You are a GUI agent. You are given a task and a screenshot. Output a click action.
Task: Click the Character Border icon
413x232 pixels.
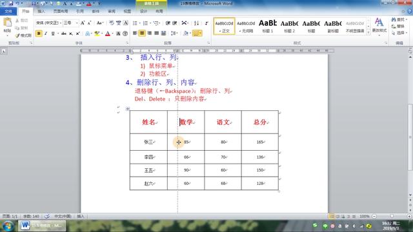point(126,23)
